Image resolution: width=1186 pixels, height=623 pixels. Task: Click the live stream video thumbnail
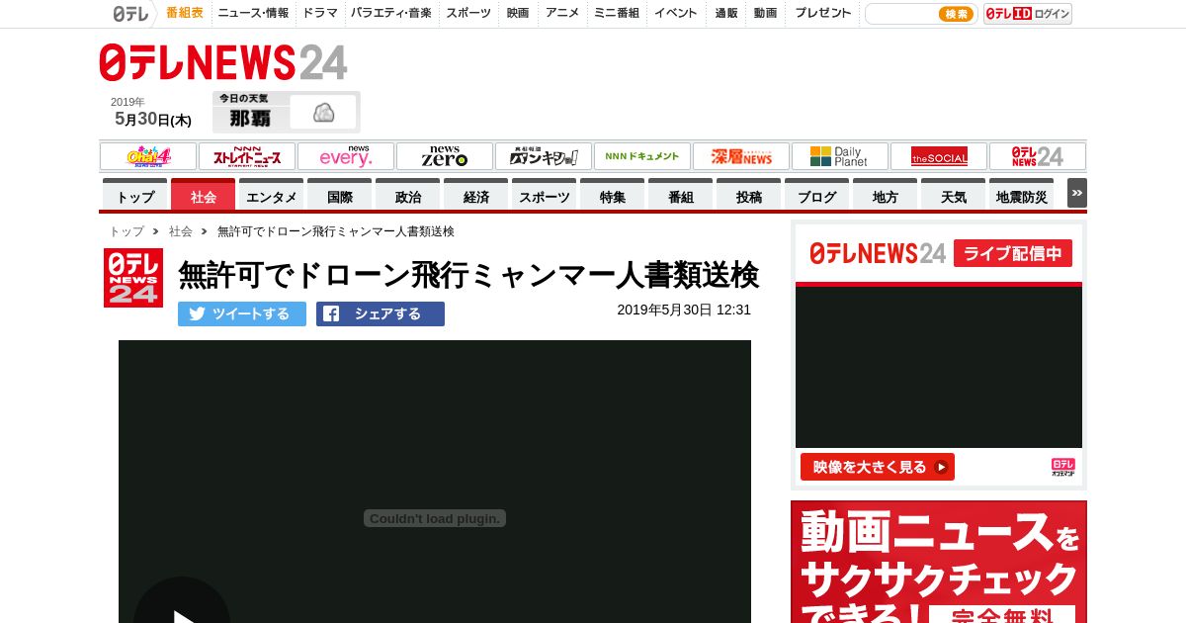[939, 367]
